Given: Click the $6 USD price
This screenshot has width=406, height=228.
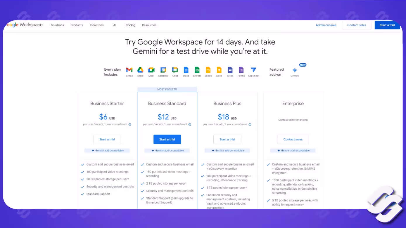Looking at the screenshot, I should coord(107,117).
